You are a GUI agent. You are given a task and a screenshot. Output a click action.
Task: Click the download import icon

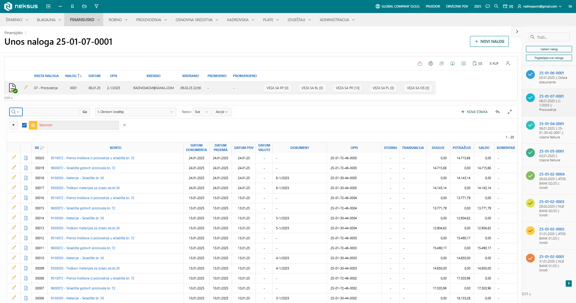click(452, 63)
